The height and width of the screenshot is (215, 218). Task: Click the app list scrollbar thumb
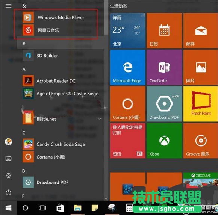[x=106, y=17]
